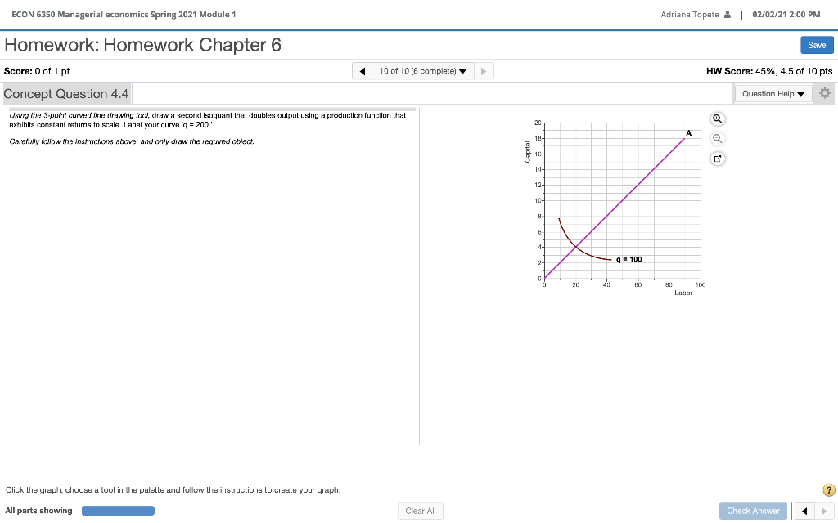Open the settings gear next to Question Help
Screen dimensions: 838x523
(x=825, y=93)
